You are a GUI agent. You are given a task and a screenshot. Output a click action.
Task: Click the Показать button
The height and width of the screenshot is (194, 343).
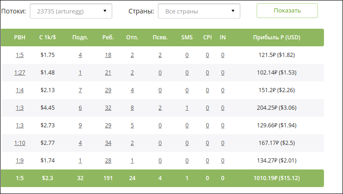point(287,11)
